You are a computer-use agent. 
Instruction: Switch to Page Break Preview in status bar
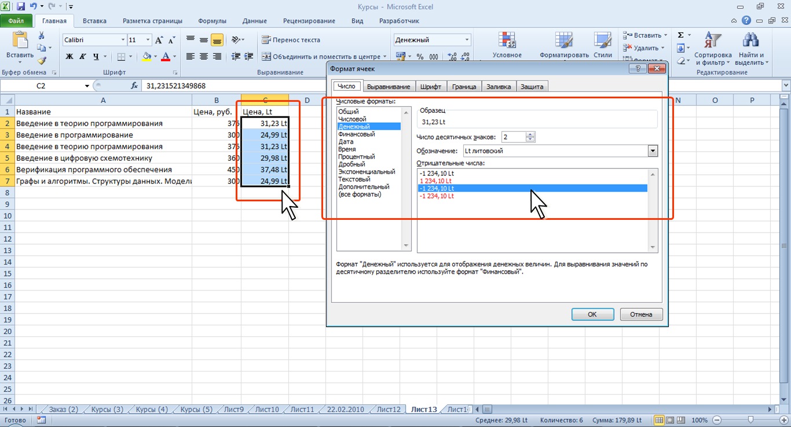(682, 420)
